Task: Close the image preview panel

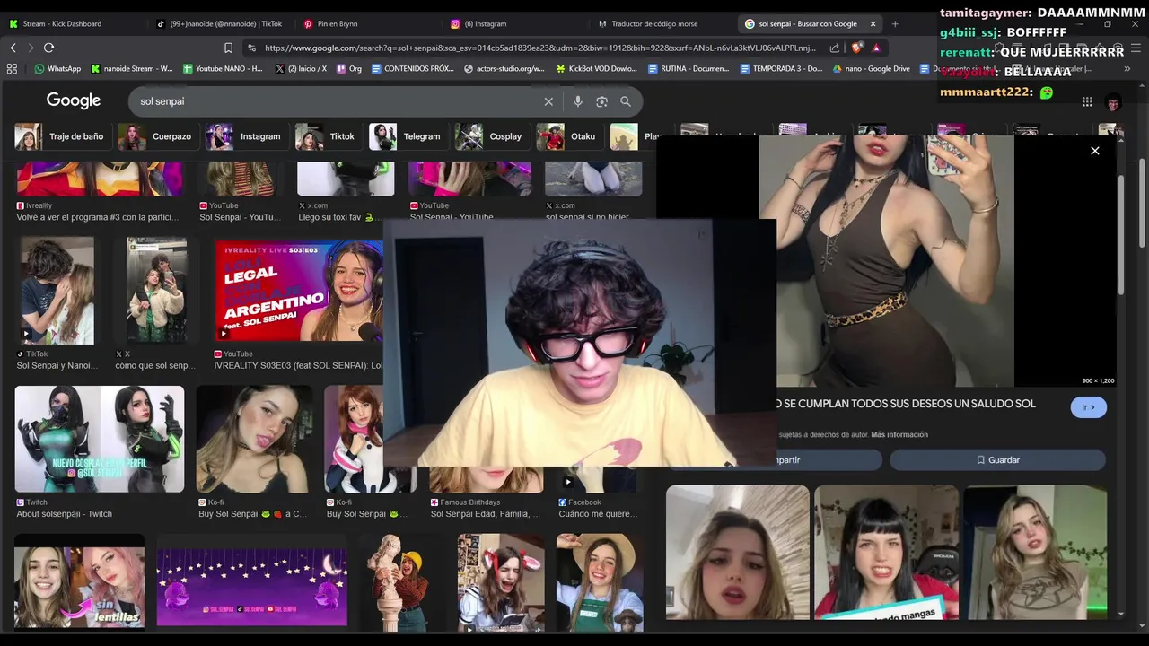Action: click(1095, 151)
